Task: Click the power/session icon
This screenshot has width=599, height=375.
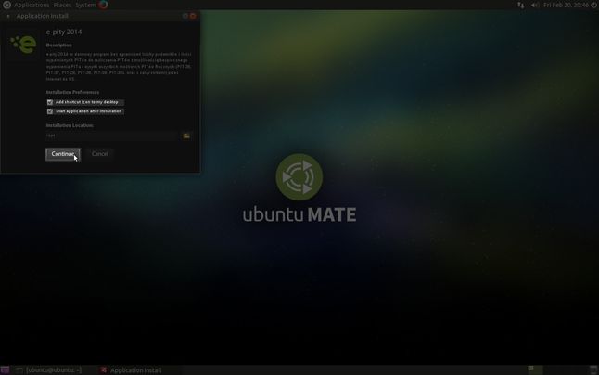Action: tap(594, 5)
